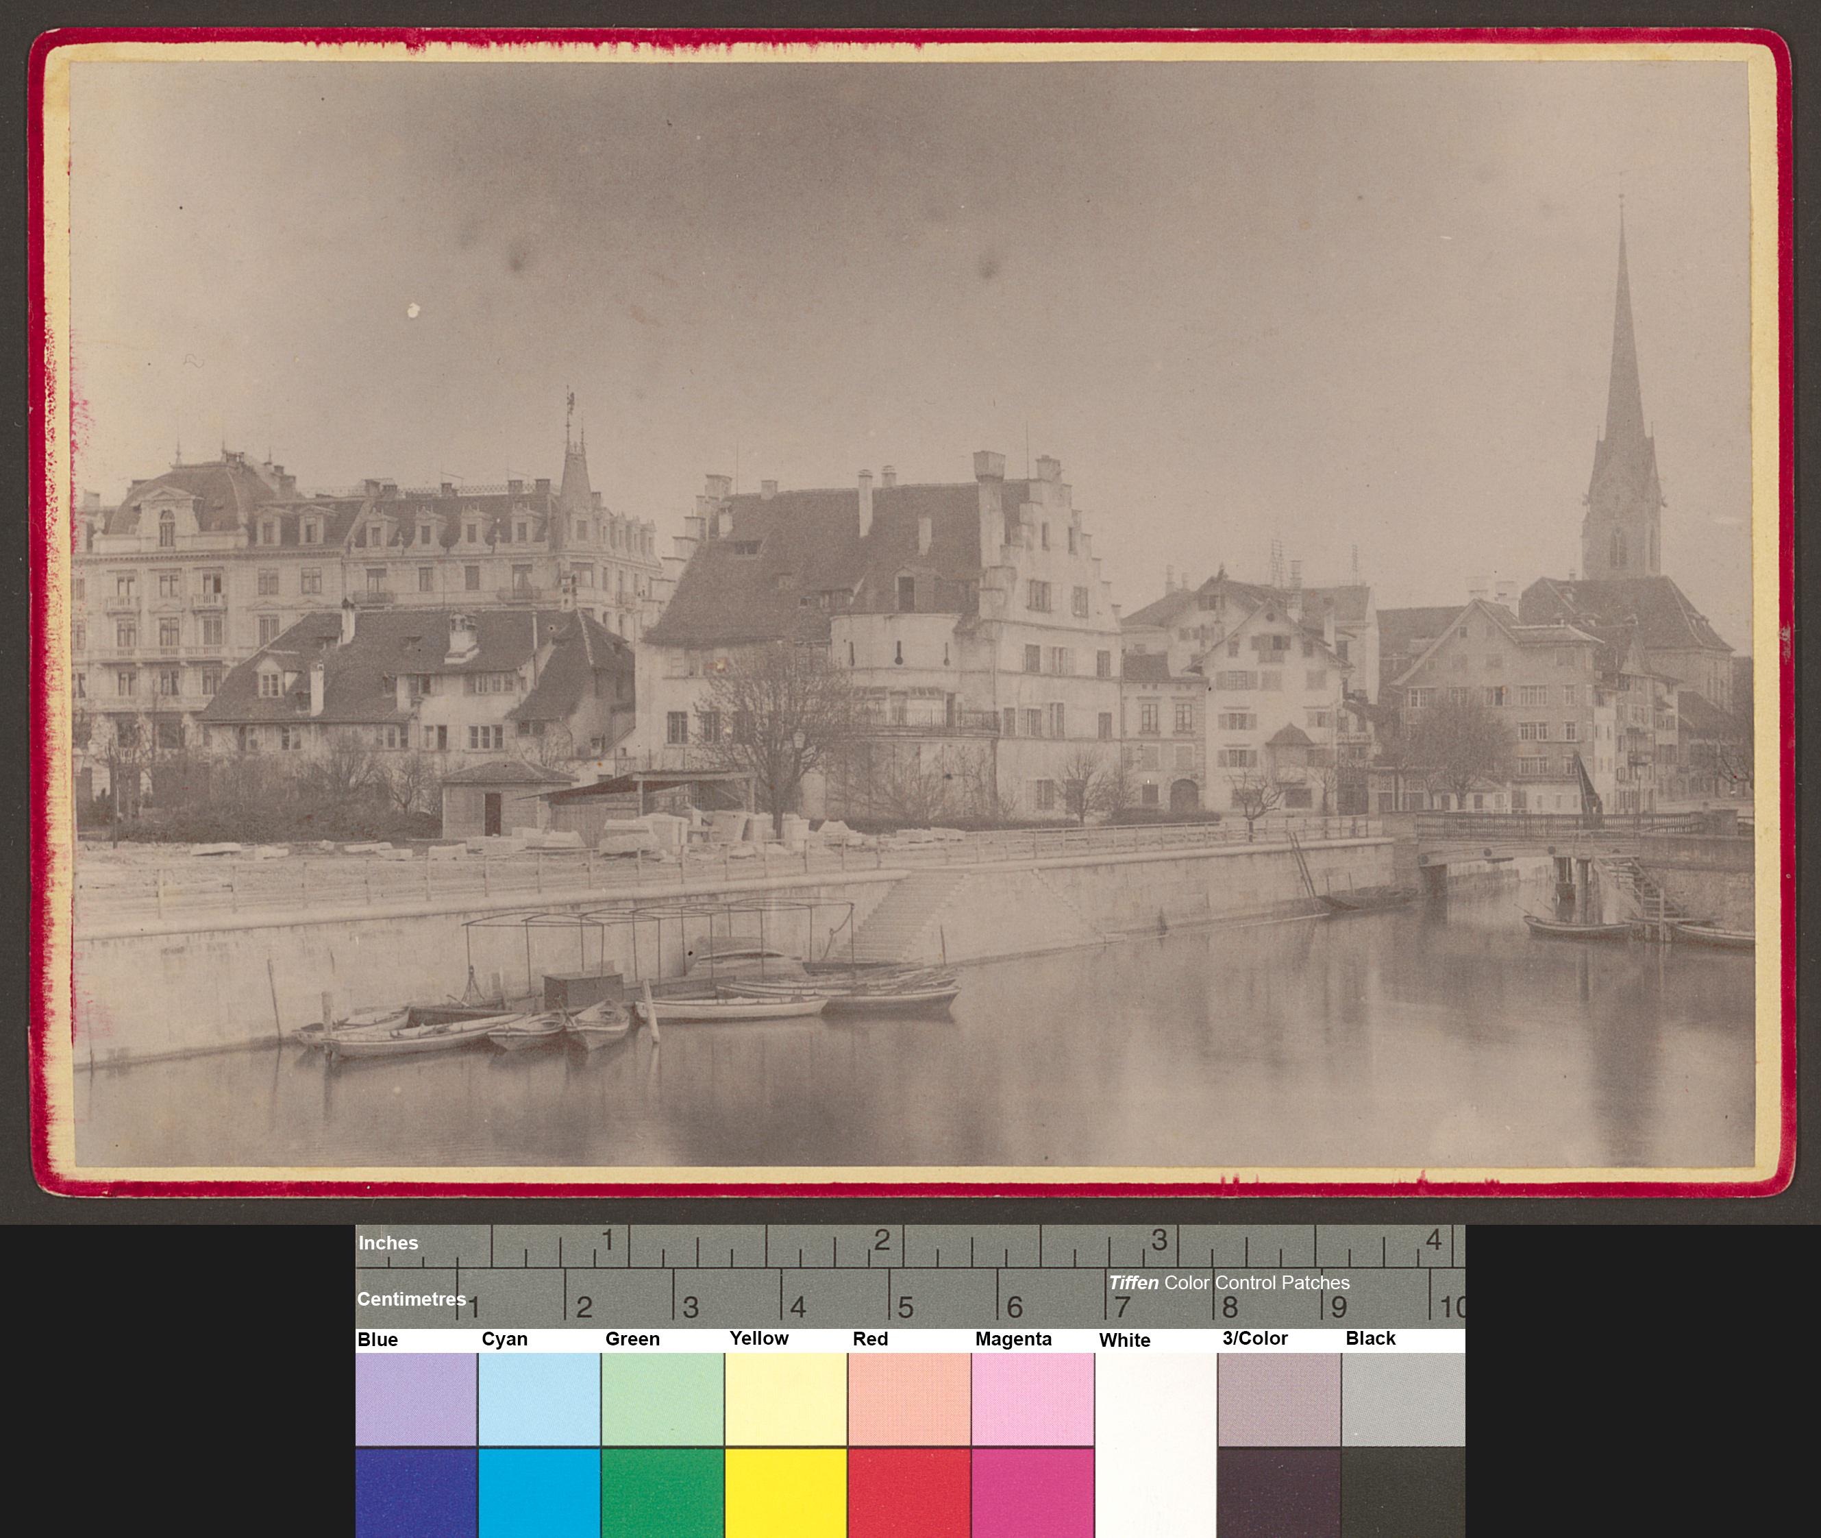The height and width of the screenshot is (1538, 1821).
Task: Click the White color patch
Action: 1156,1445
